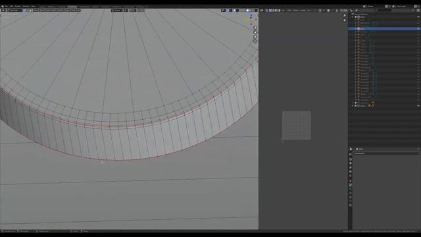
Task: Open the Edit menu in top bar
Action: pyautogui.click(x=11, y=6)
